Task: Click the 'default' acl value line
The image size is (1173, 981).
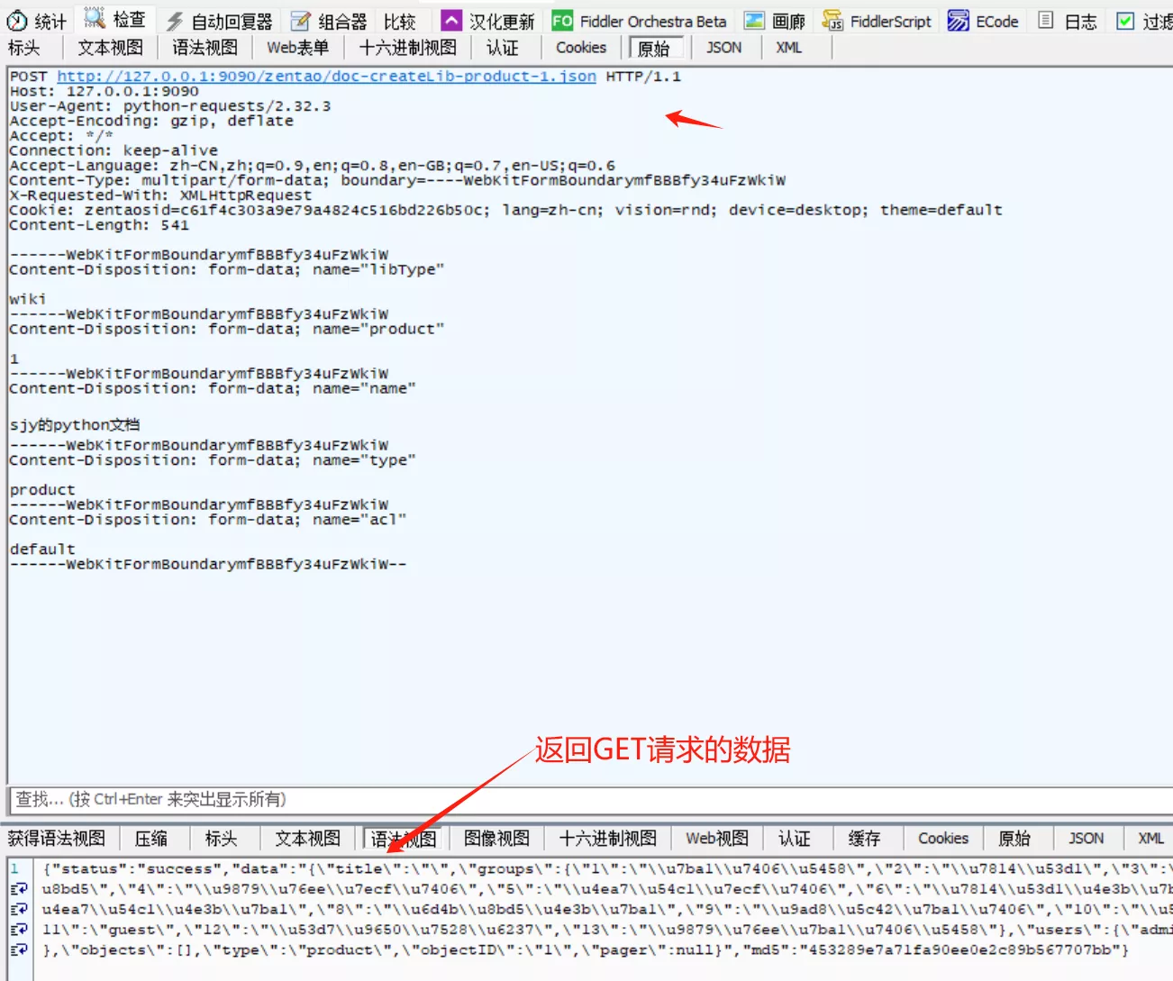Action: coord(42,550)
